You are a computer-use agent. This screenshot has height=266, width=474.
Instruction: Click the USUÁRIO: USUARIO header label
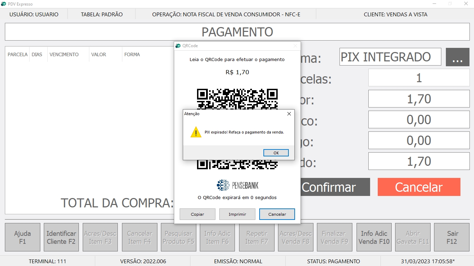[x=34, y=15]
